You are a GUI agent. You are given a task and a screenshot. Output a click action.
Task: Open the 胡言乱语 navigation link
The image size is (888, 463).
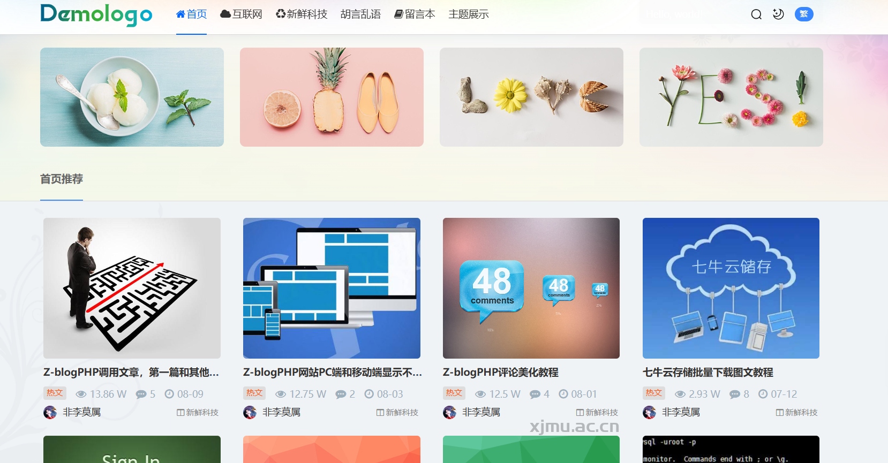[360, 14]
